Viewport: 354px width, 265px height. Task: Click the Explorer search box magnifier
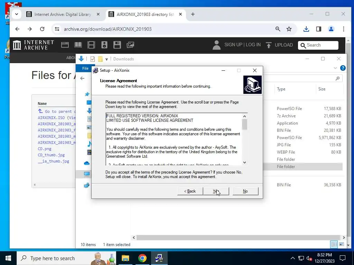(337, 78)
